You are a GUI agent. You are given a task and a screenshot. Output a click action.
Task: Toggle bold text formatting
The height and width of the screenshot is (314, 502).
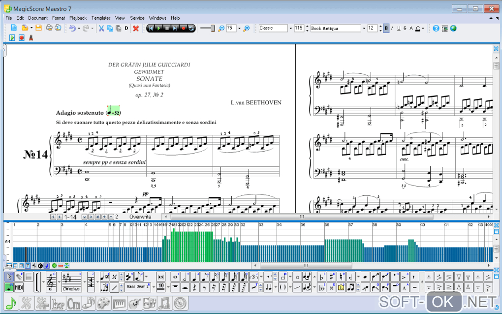(x=386, y=29)
